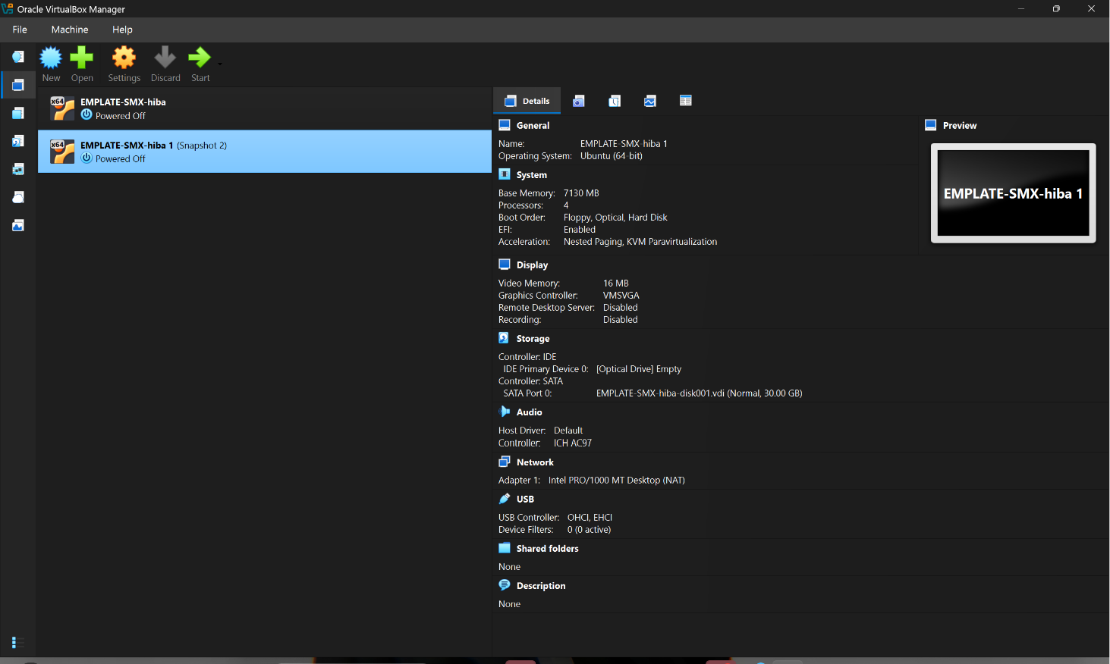This screenshot has height=664, width=1110.
Task: Open the Cloud profile tool in sidebar
Action: click(x=18, y=197)
